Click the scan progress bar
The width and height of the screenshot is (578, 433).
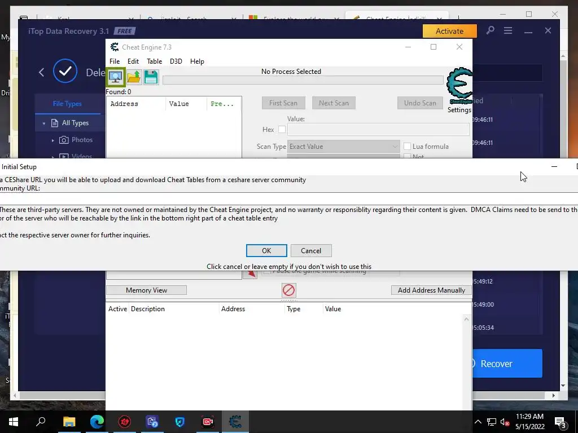coord(303,80)
